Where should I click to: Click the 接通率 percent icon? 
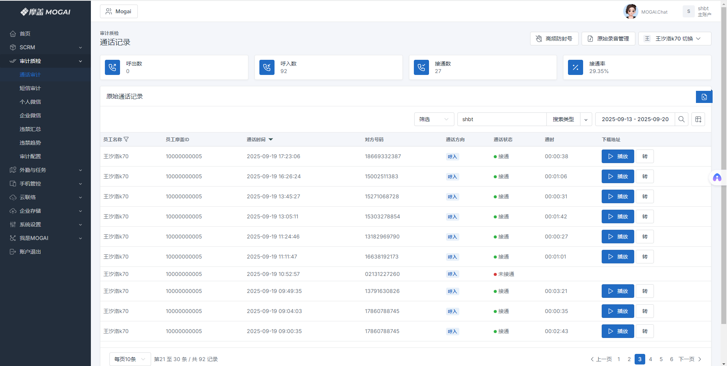pos(576,67)
